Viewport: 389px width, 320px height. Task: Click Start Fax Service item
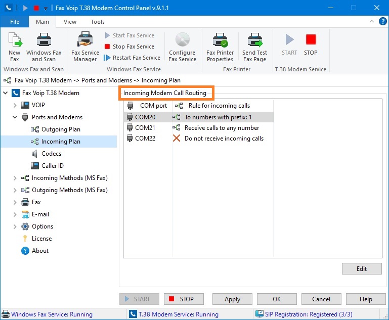129,35
